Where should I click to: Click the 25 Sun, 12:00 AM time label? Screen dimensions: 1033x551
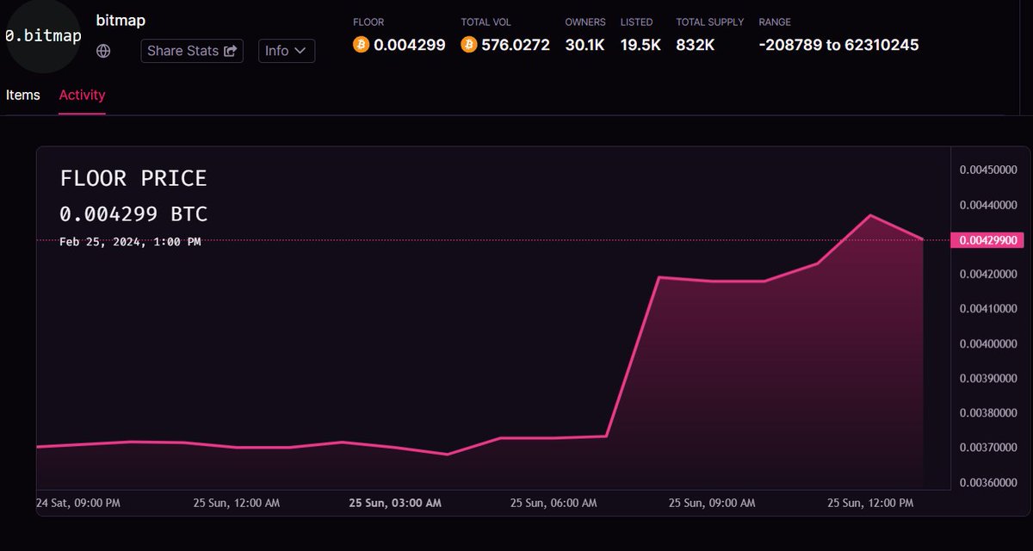tap(237, 503)
